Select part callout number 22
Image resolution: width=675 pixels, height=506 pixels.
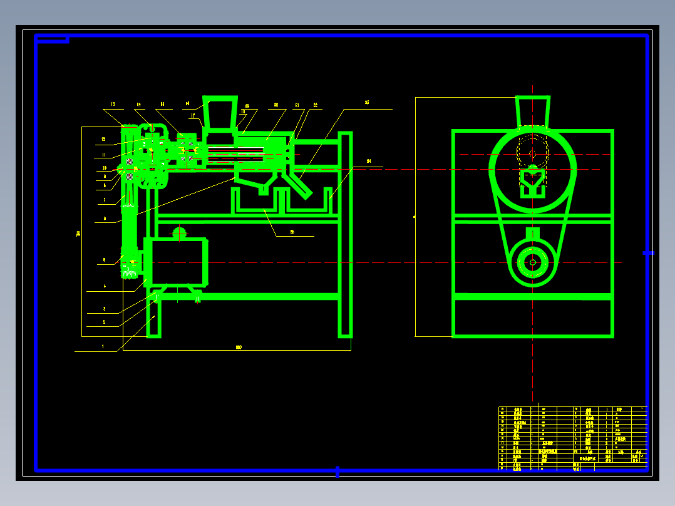coord(316,105)
